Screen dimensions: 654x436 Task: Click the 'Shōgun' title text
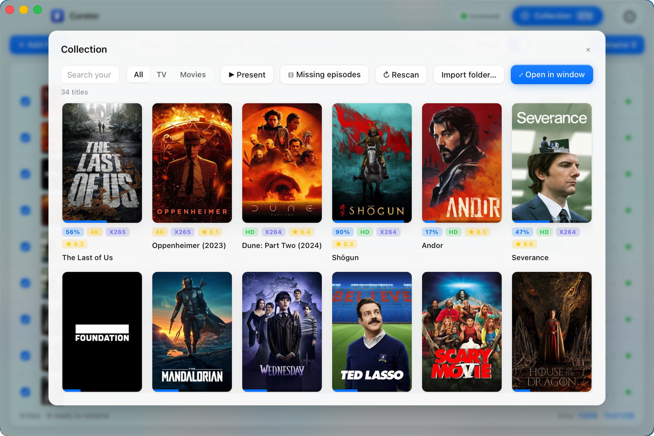tap(345, 258)
